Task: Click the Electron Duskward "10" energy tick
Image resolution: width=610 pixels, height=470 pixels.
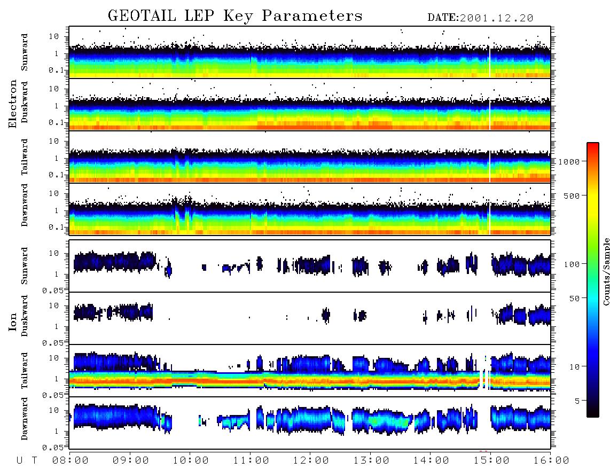Action: tap(54, 89)
